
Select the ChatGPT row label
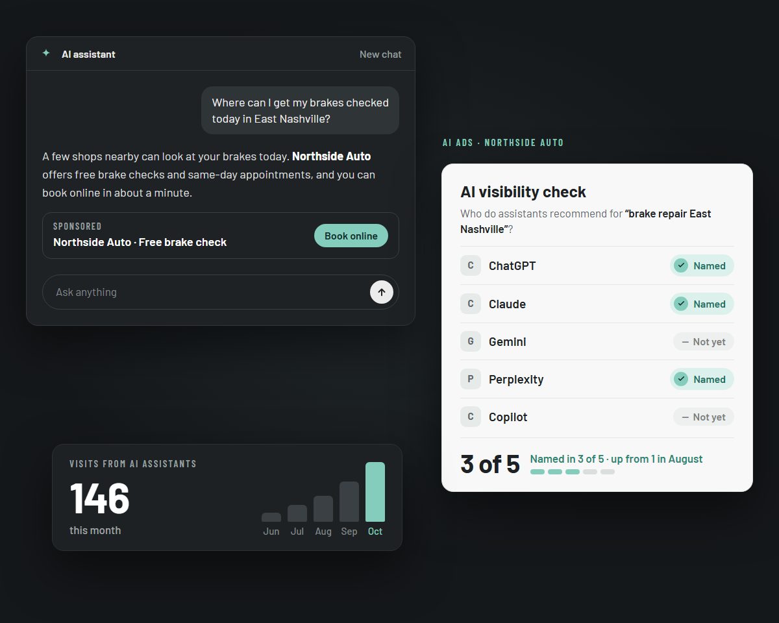tap(512, 265)
